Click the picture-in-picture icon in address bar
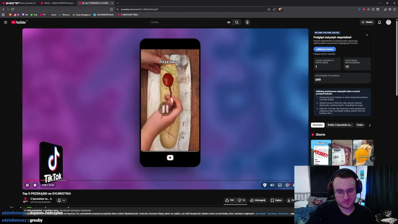This screenshot has height=224, width=398. (x=269, y=9)
